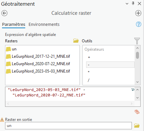The height and width of the screenshot is (131, 144).
Task: Click the filter funnel above Outils
Action: coord(137,41)
